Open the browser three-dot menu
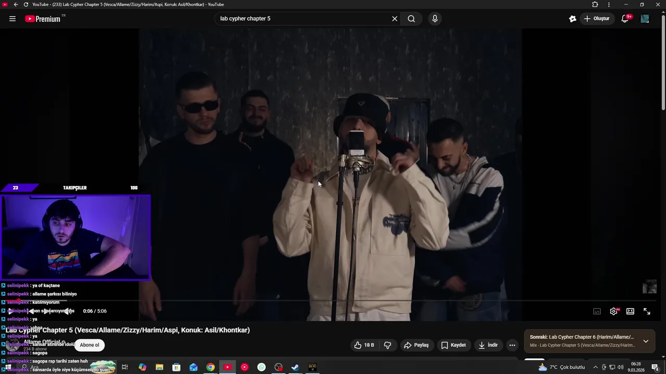The image size is (666, 374). pyautogui.click(x=609, y=4)
